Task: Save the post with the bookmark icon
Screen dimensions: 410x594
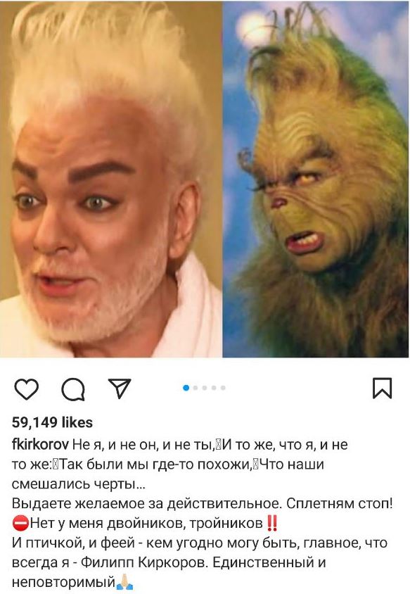Action: (383, 388)
